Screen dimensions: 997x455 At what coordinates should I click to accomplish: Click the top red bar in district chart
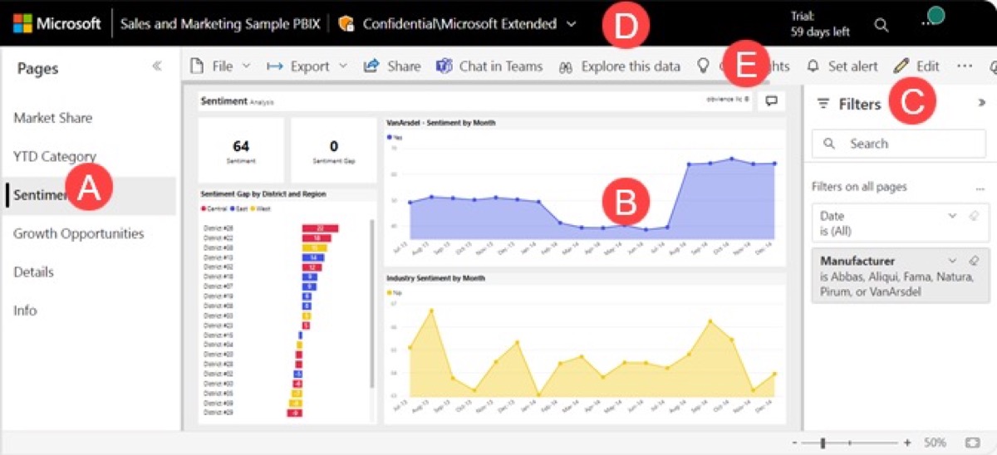pyautogui.click(x=320, y=228)
